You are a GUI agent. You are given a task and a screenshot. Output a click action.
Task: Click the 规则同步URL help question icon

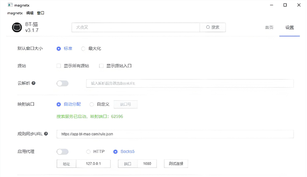pos(46,134)
